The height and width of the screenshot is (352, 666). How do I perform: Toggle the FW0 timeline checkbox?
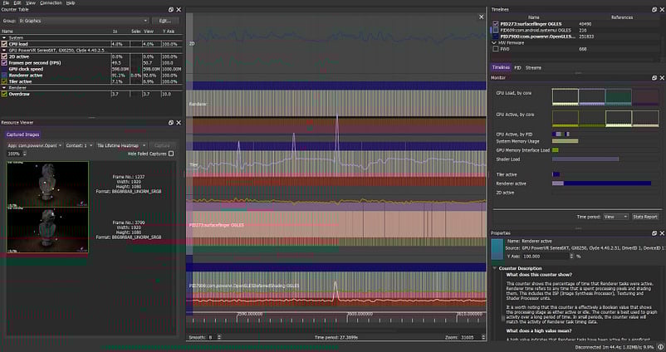[x=495, y=49]
